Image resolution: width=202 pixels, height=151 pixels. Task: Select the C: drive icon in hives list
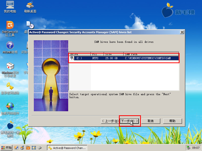72,58
